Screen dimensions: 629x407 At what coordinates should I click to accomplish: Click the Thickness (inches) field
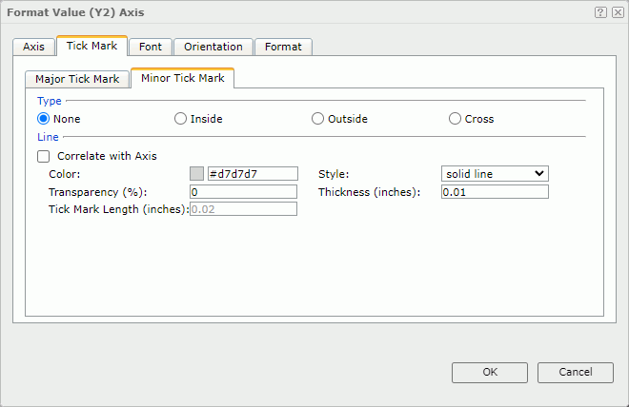point(495,192)
